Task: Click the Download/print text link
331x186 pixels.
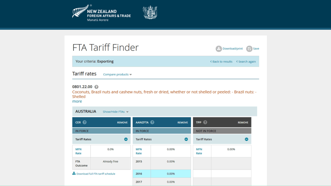Action: coord(233,48)
